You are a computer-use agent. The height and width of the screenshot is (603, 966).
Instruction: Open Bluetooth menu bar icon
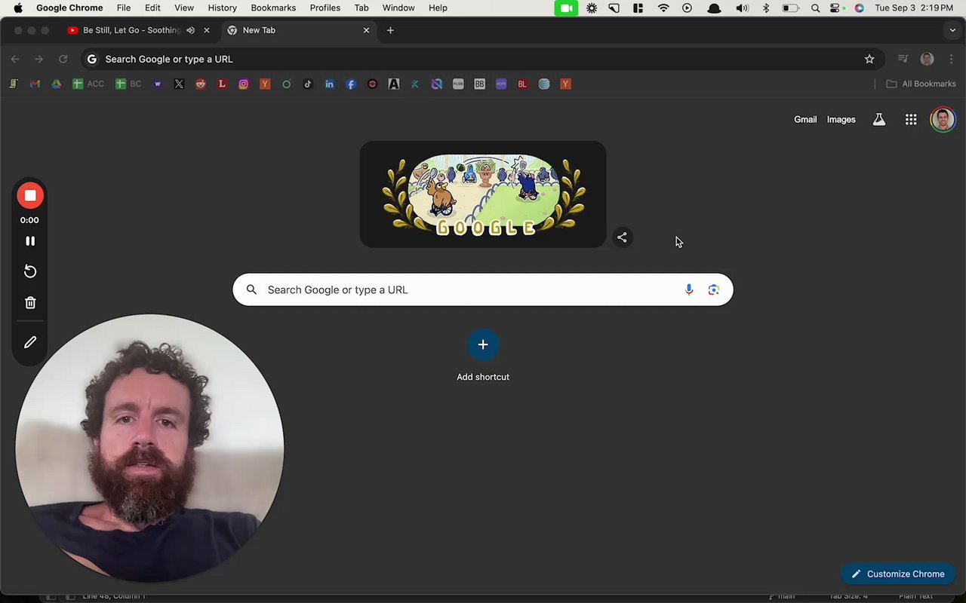click(766, 8)
